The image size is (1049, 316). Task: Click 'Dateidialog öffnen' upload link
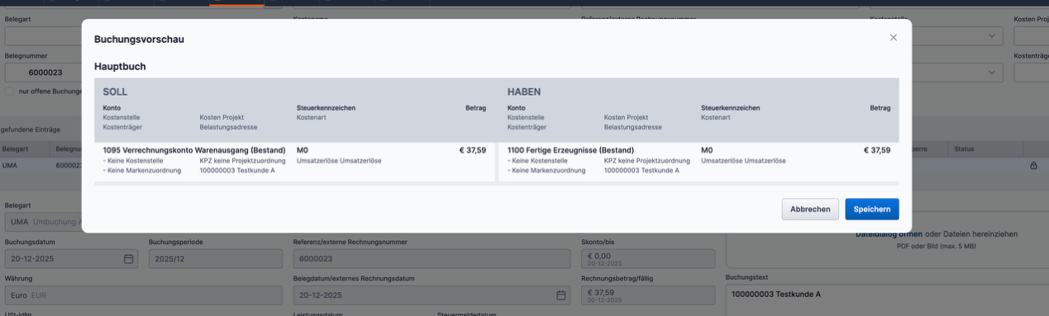click(x=889, y=234)
